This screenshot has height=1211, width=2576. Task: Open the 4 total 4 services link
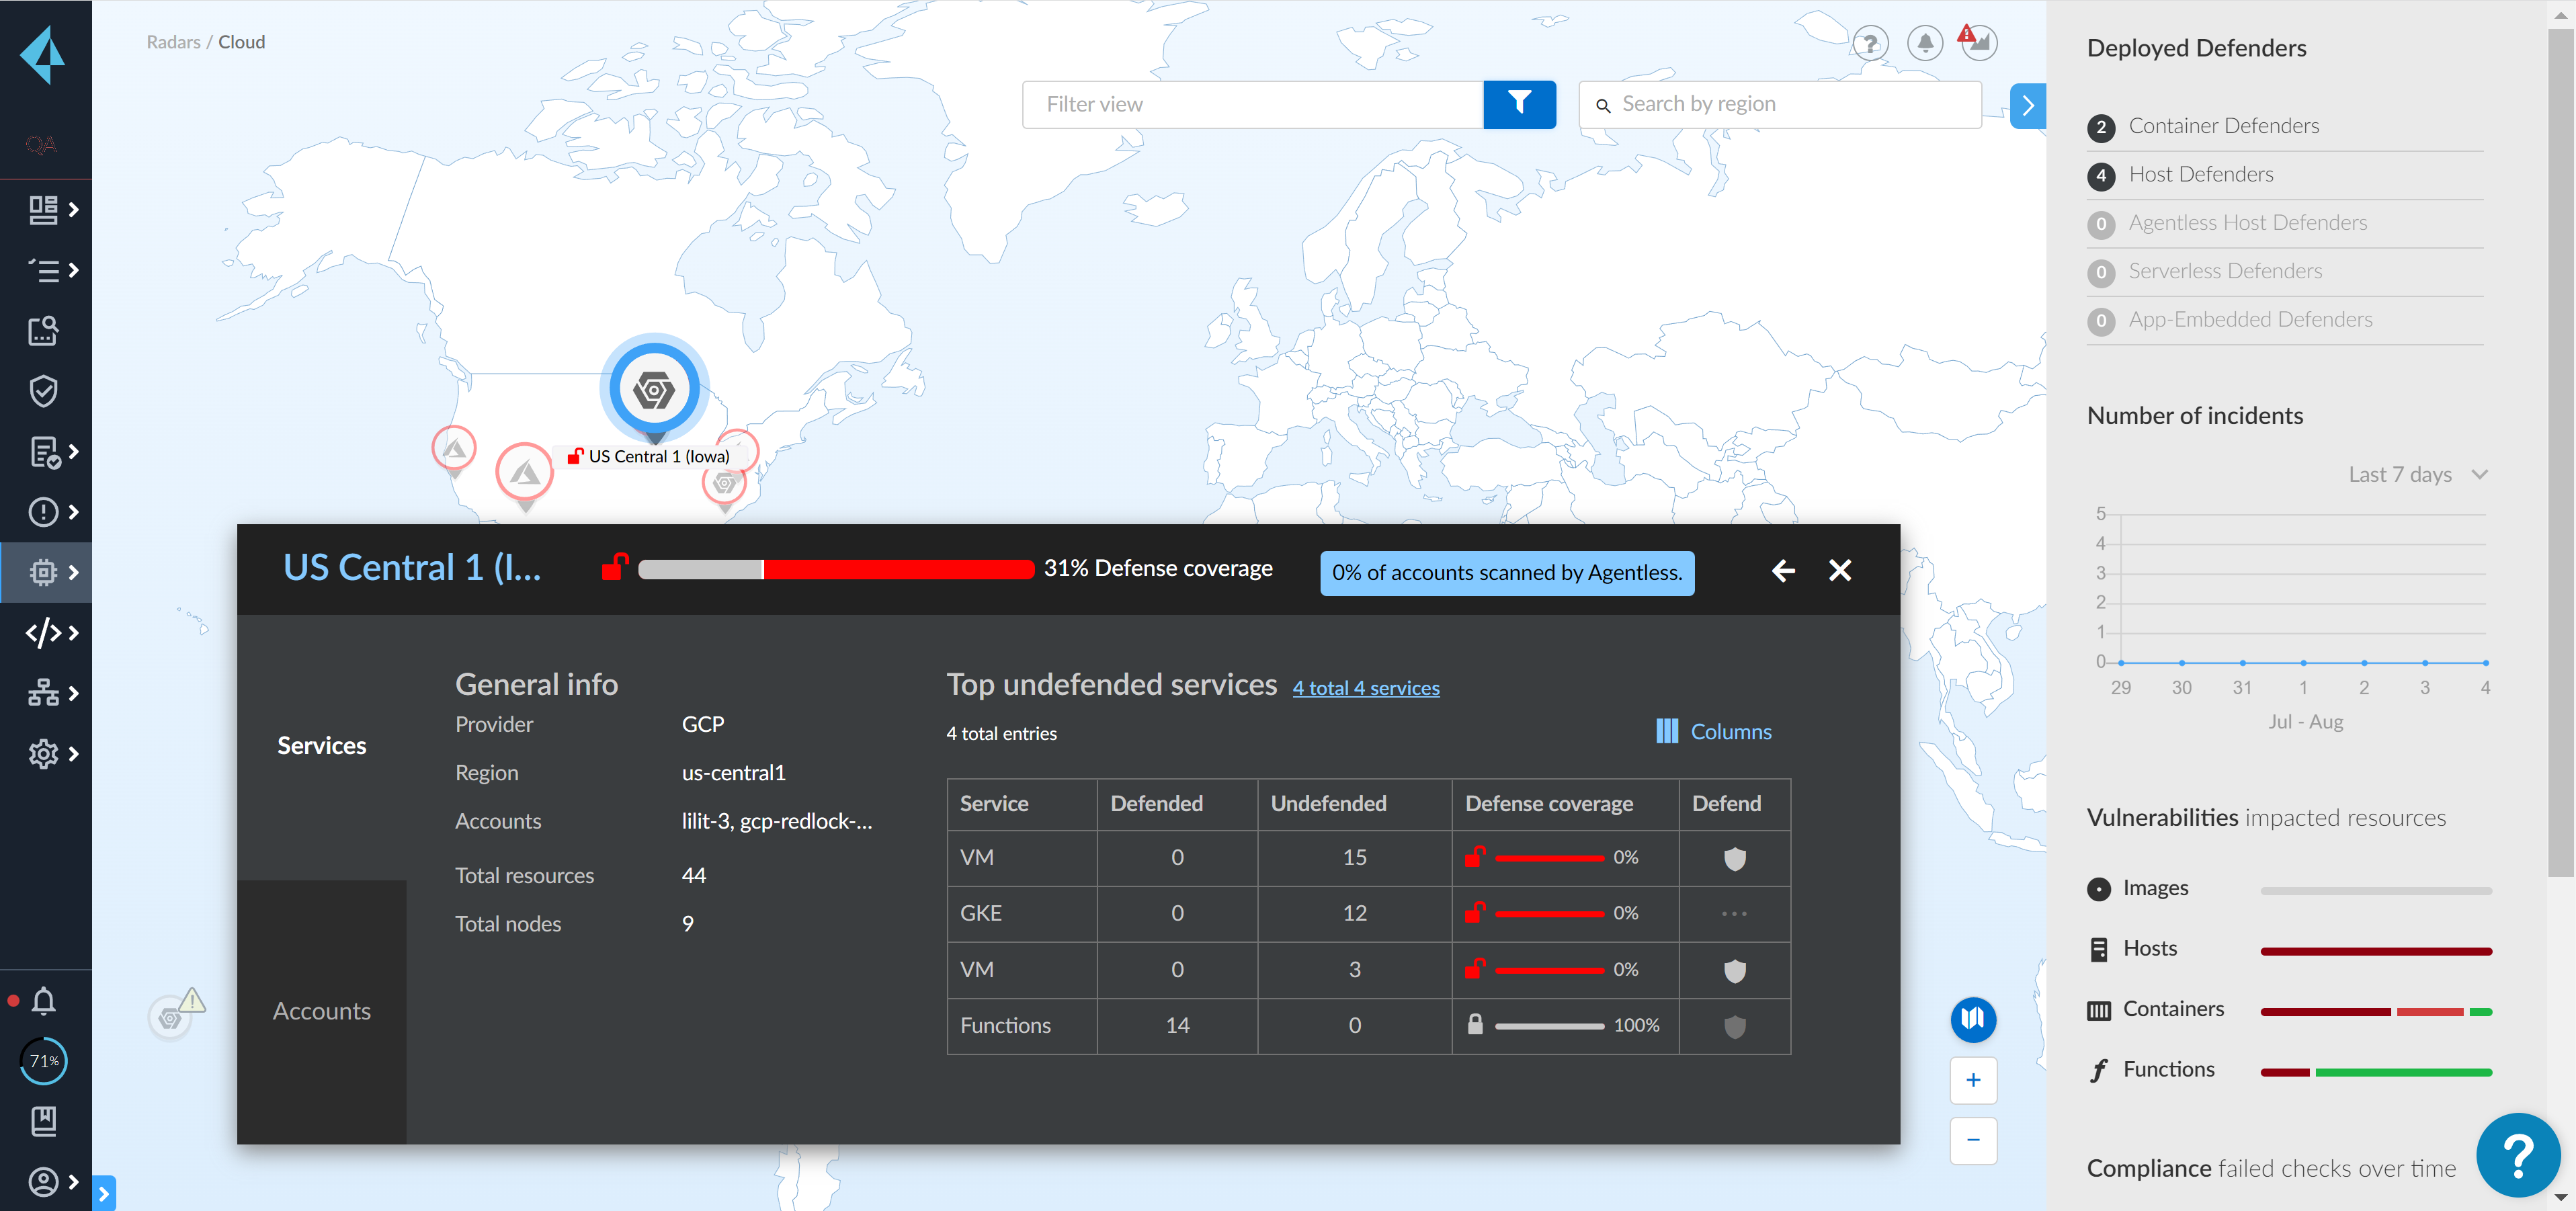pyautogui.click(x=1366, y=688)
